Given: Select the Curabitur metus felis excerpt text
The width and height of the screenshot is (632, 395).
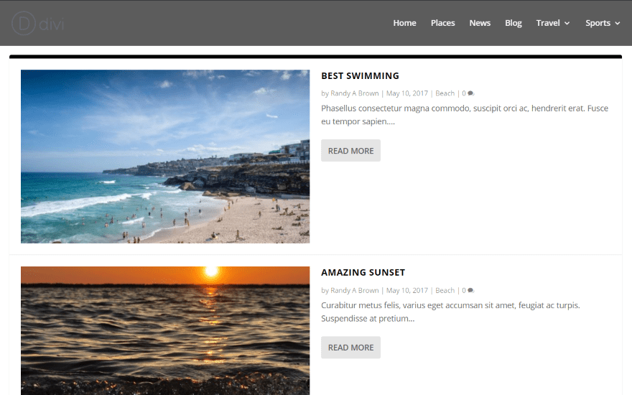Looking at the screenshot, I should click(x=450, y=312).
